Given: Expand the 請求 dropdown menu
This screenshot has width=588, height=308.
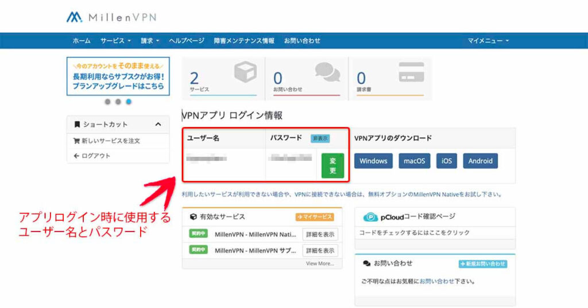Looking at the screenshot, I should click(150, 41).
